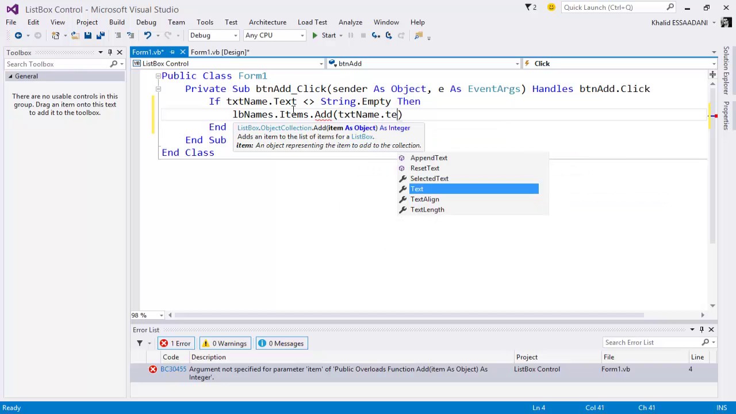Open the Properties side tab
The image size is (736, 414).
(x=727, y=115)
